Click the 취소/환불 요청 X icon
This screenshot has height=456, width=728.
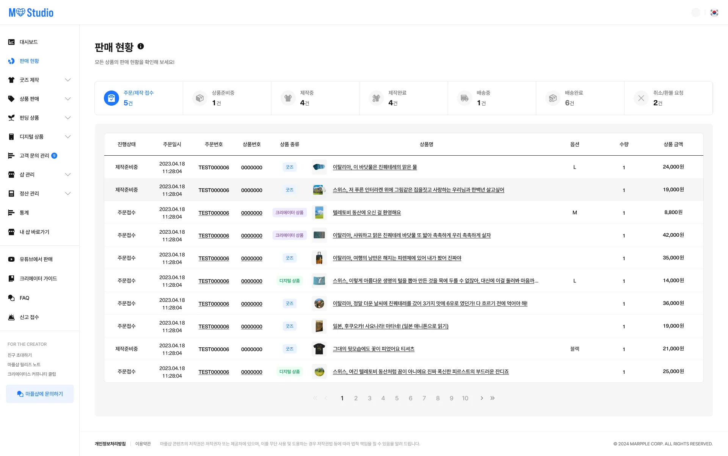pos(641,98)
